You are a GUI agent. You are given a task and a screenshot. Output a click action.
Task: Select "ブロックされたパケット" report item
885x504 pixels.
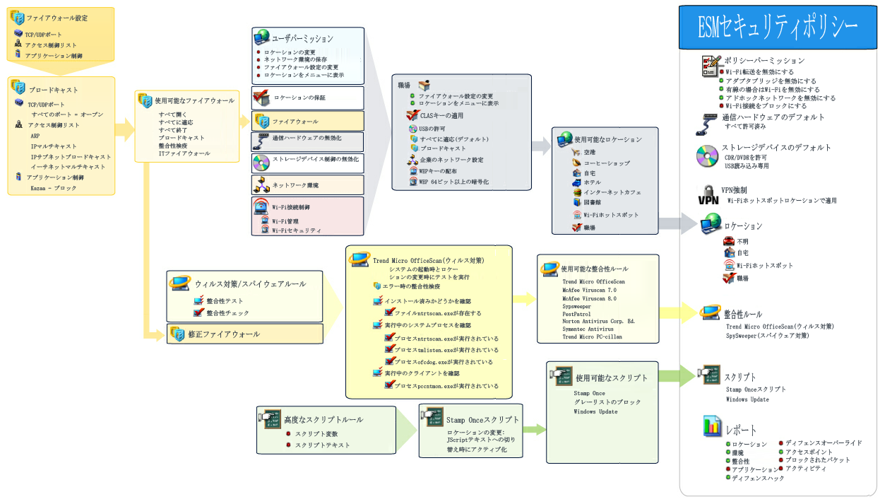(818, 460)
